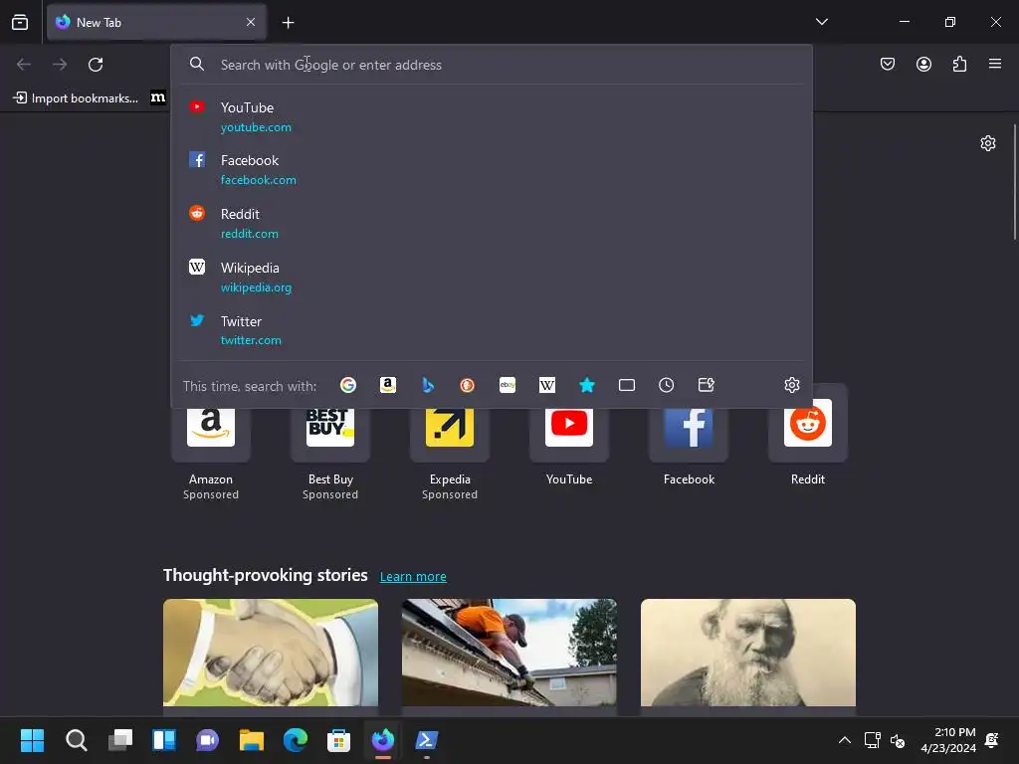The image size is (1019, 764).
Task: Open the Windows Start menu
Action: [x=32, y=740]
